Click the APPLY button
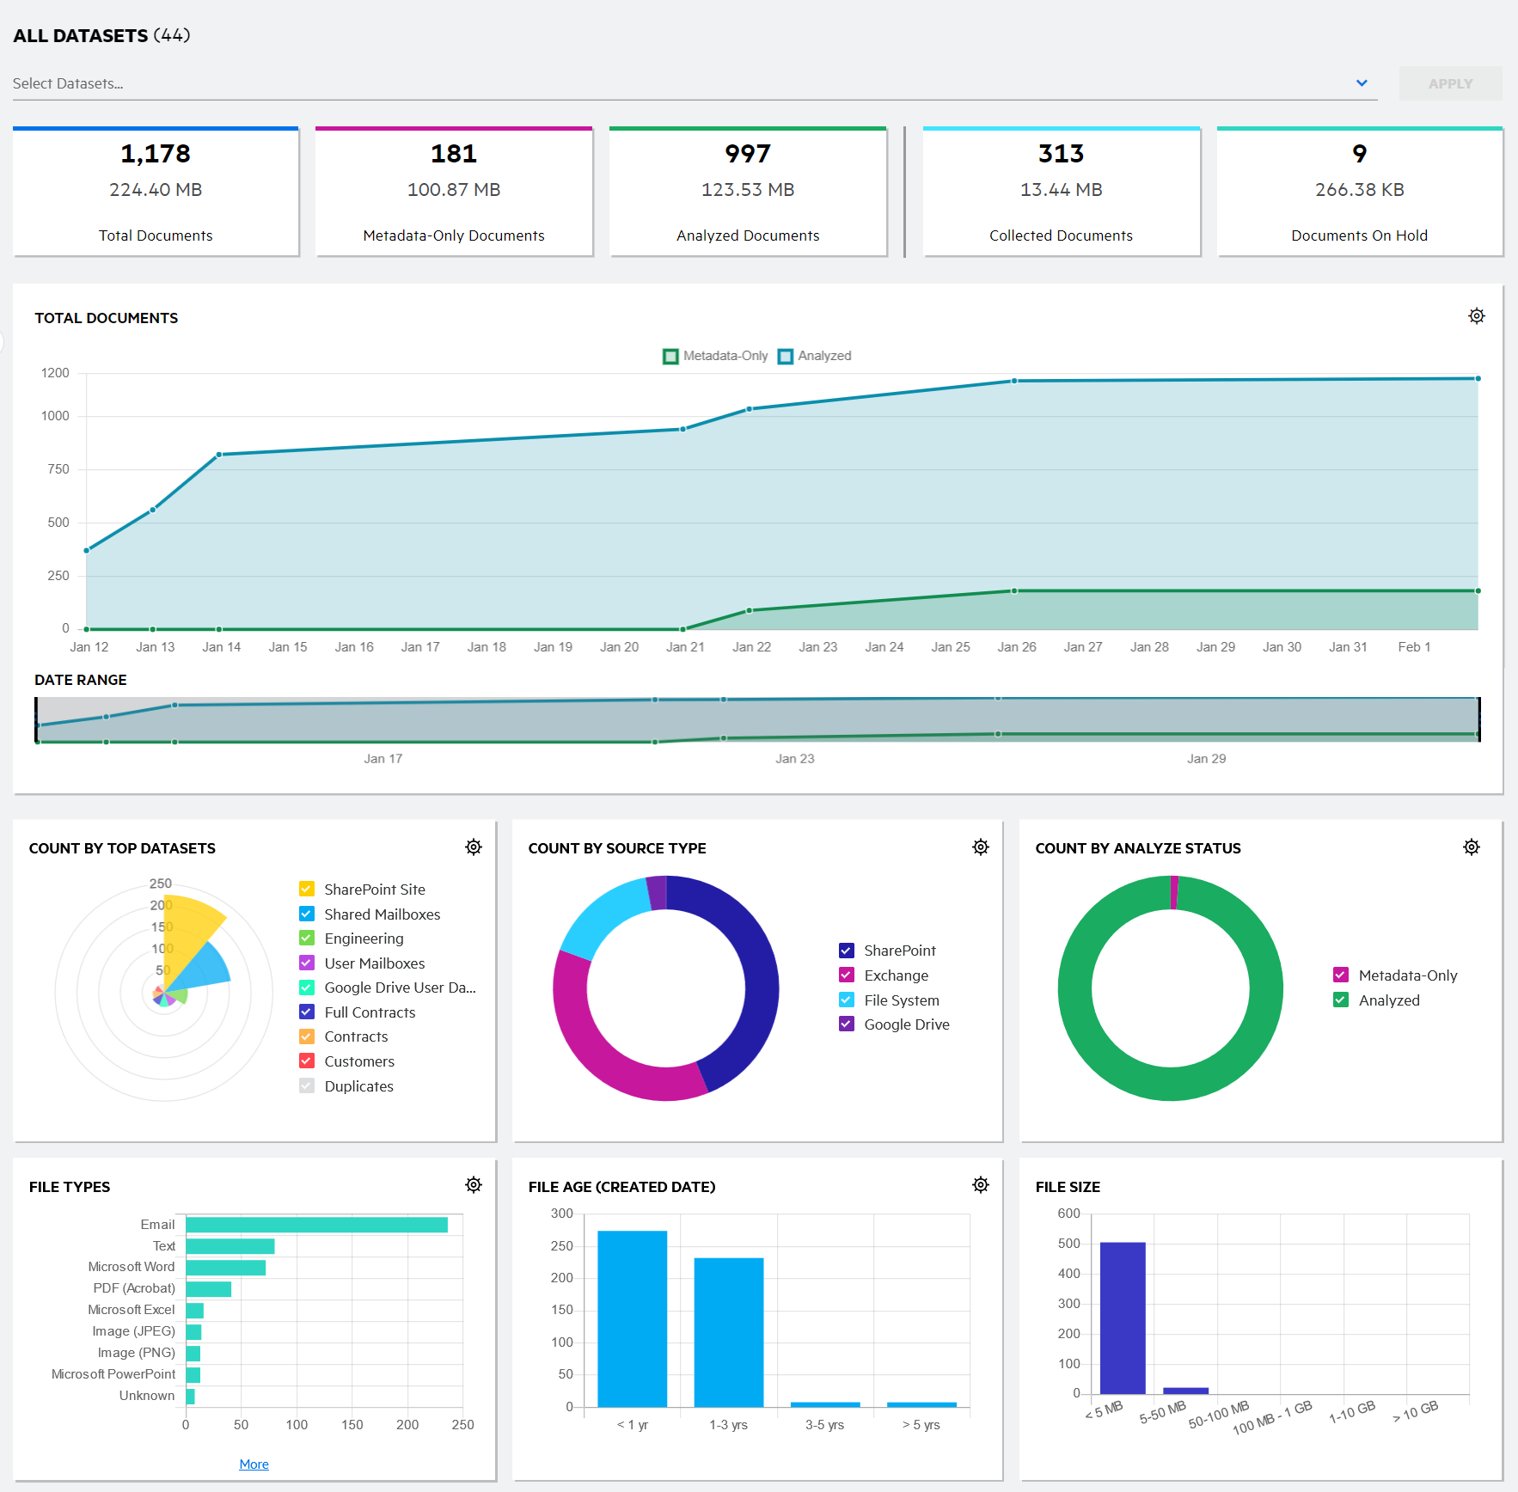 click(x=1450, y=83)
